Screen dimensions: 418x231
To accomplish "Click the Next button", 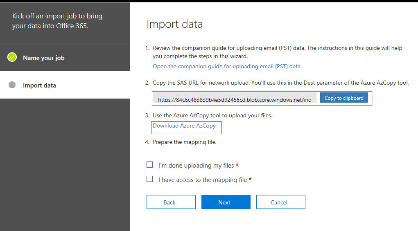I will click(x=226, y=202).
